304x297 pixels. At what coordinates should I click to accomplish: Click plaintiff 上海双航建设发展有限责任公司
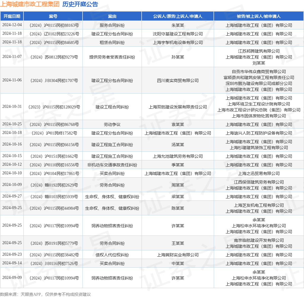tap(178, 107)
